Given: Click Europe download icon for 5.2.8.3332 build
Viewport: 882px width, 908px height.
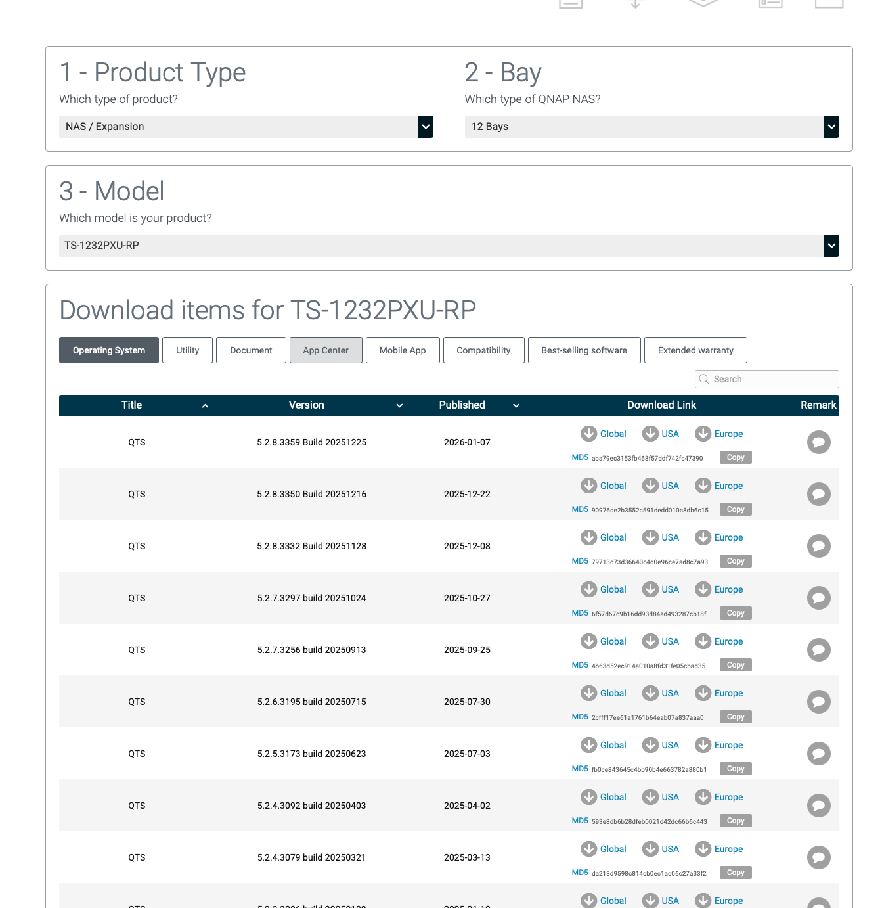Looking at the screenshot, I should (703, 537).
